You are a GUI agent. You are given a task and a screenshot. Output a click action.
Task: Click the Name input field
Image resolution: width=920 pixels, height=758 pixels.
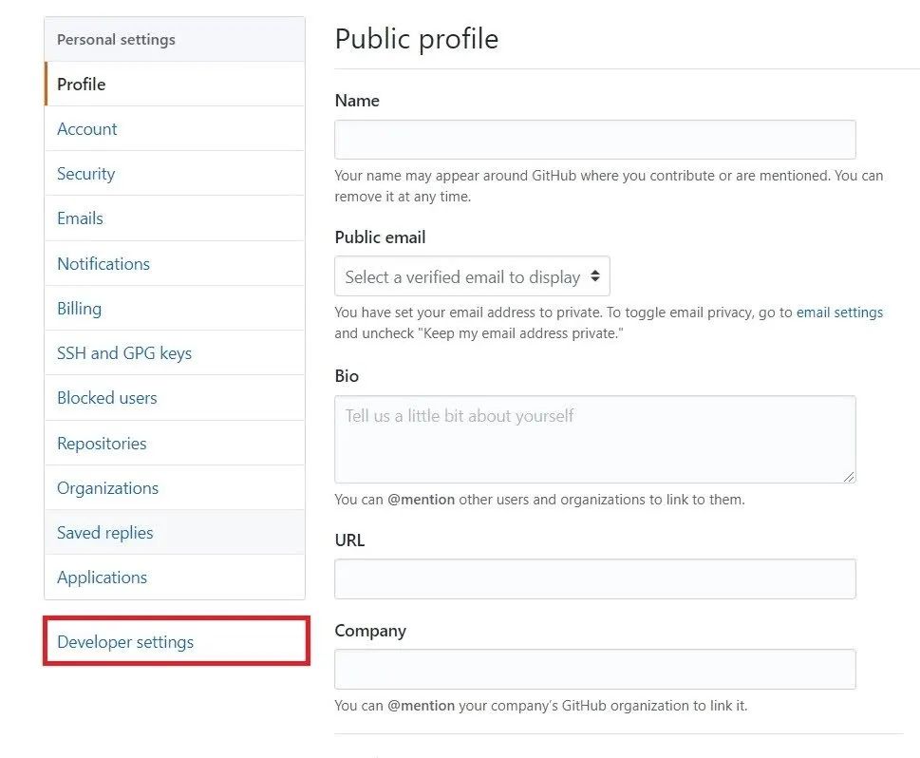point(595,140)
